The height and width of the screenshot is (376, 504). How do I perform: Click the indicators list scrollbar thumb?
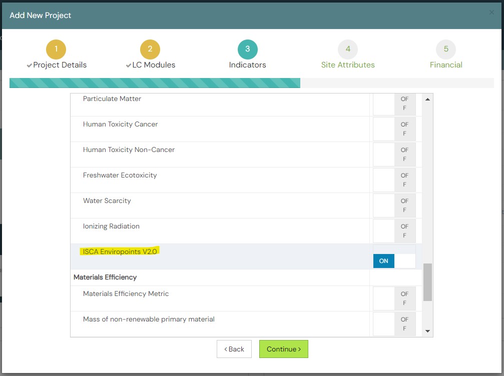[427, 282]
